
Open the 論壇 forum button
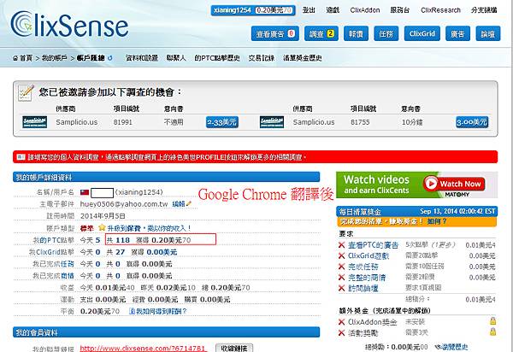tap(488, 33)
